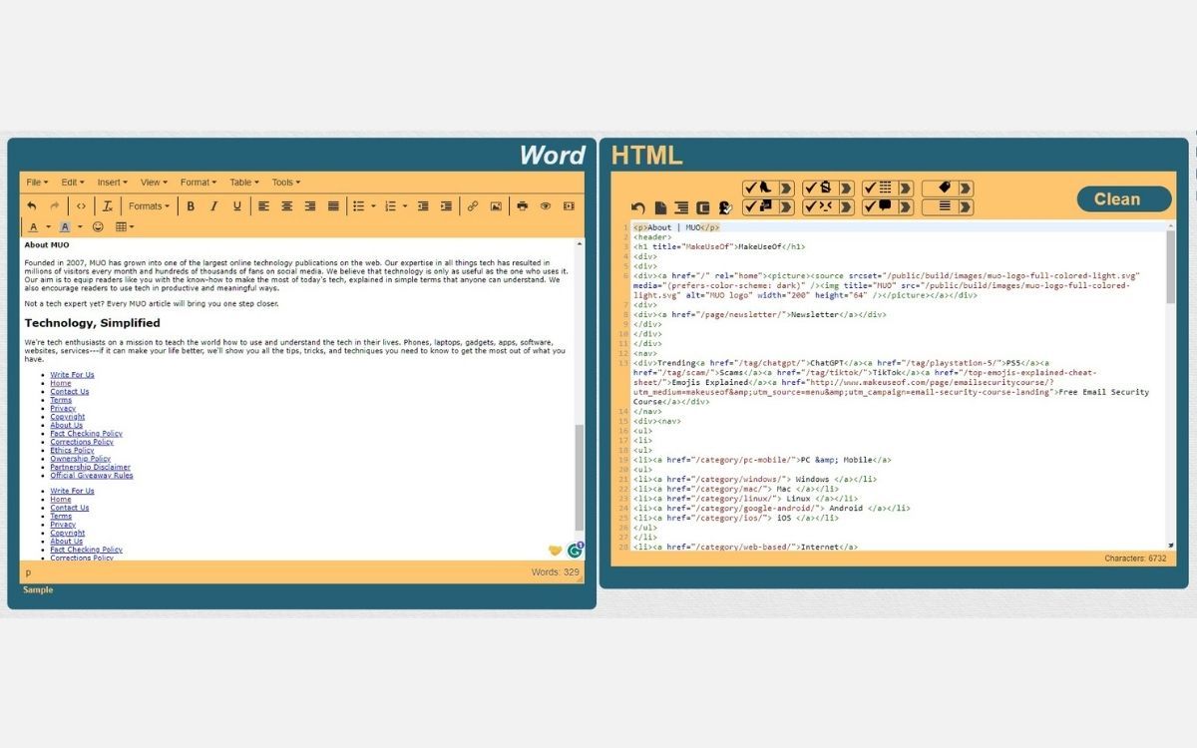Expand bullet list style arrow
Image resolution: width=1197 pixels, height=748 pixels.
373,206
